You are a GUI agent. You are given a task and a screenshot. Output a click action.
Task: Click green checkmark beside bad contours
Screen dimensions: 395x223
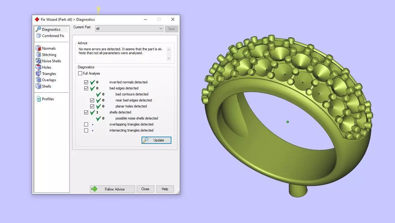click(x=99, y=94)
